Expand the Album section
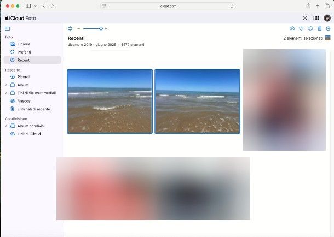 pos(6,85)
